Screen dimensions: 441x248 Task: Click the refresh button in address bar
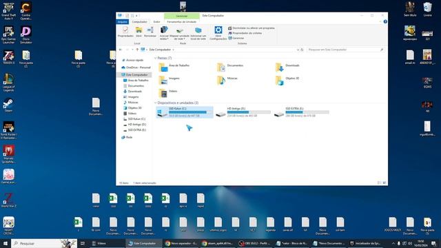(302, 50)
